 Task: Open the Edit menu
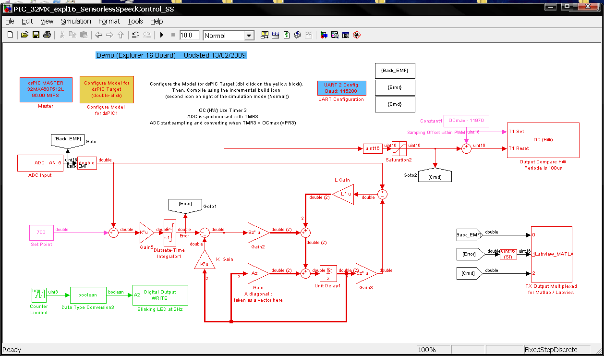click(27, 21)
